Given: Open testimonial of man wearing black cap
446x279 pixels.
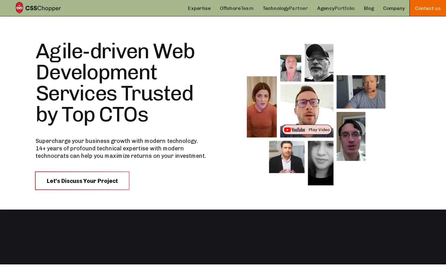Looking at the screenshot, I should click(319, 63).
